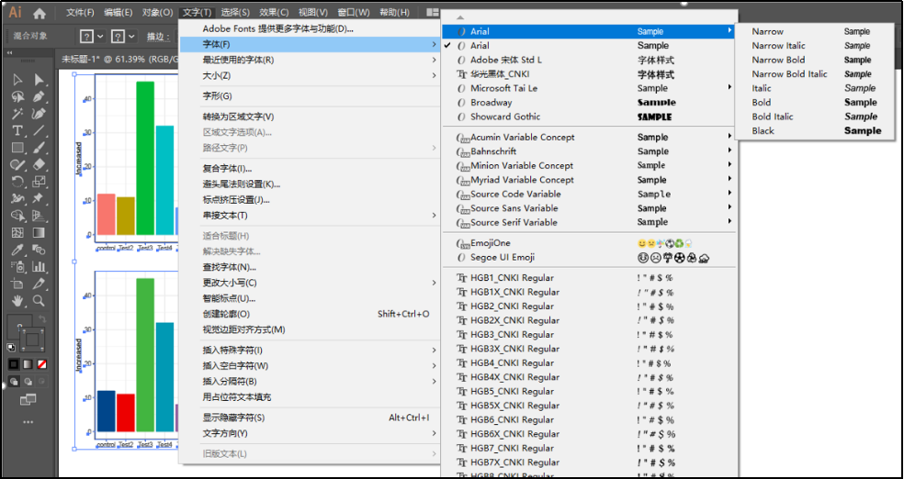Expand Bahnschrift font styles arrow
Viewport: 904px width, 479px height.
[729, 150]
